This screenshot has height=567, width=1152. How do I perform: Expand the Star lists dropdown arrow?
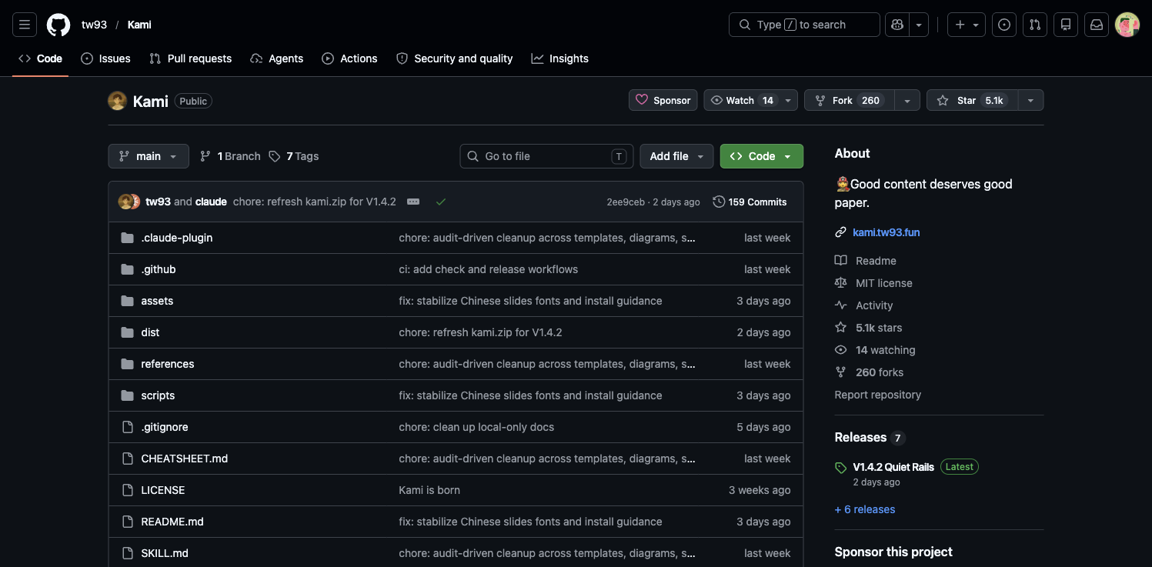coord(1030,101)
